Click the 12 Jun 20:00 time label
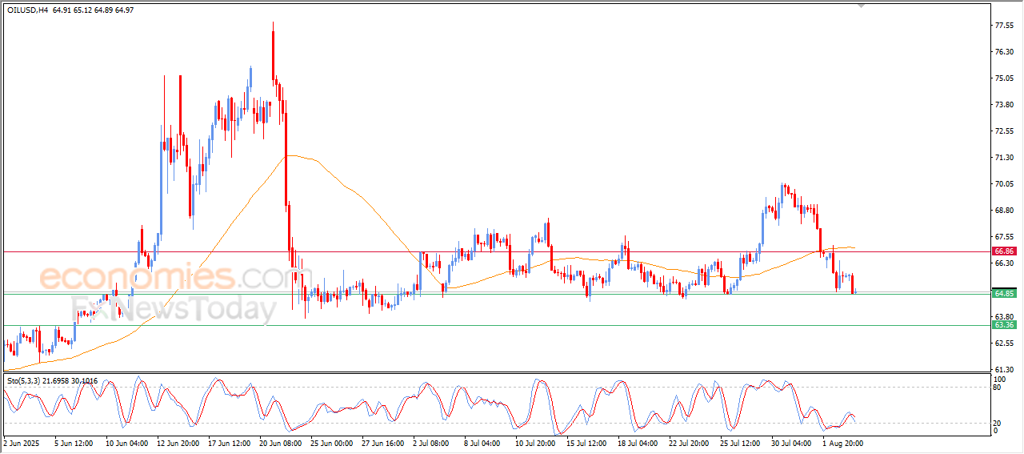The width and height of the screenshot is (1024, 454). pyautogui.click(x=178, y=442)
